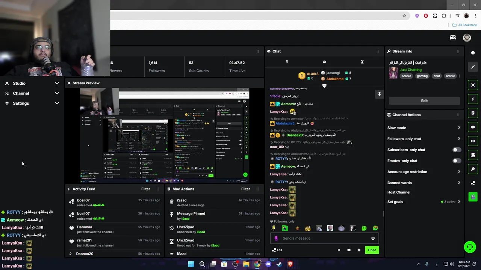Open the Mod Actions three-dots menu
Viewport: 481px width, 270px height.
coord(258,189)
